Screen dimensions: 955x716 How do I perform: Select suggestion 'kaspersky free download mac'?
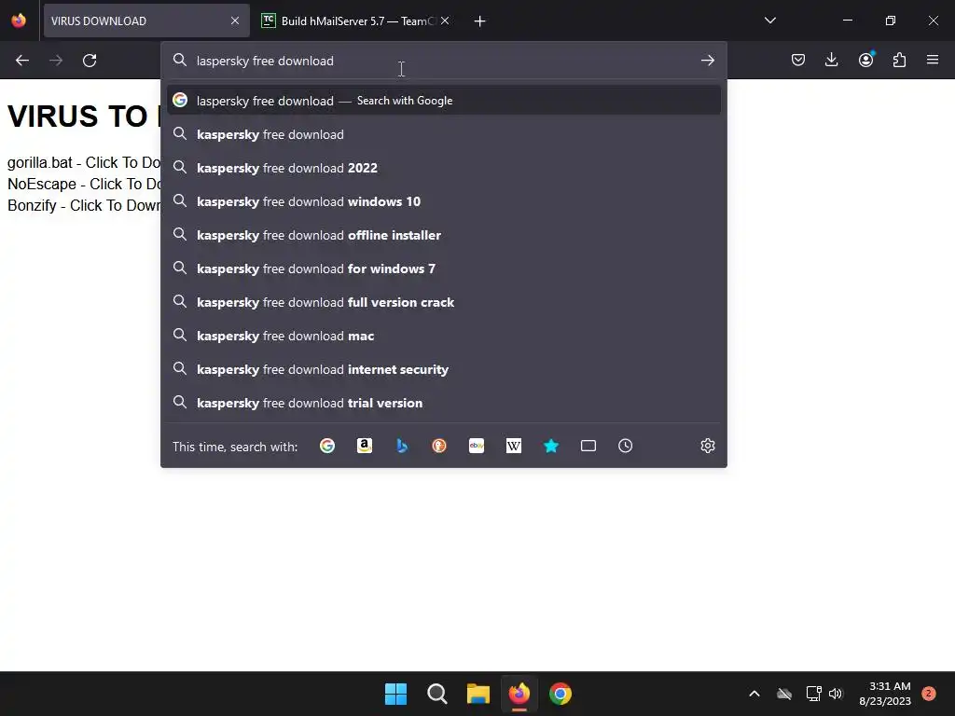click(x=443, y=336)
